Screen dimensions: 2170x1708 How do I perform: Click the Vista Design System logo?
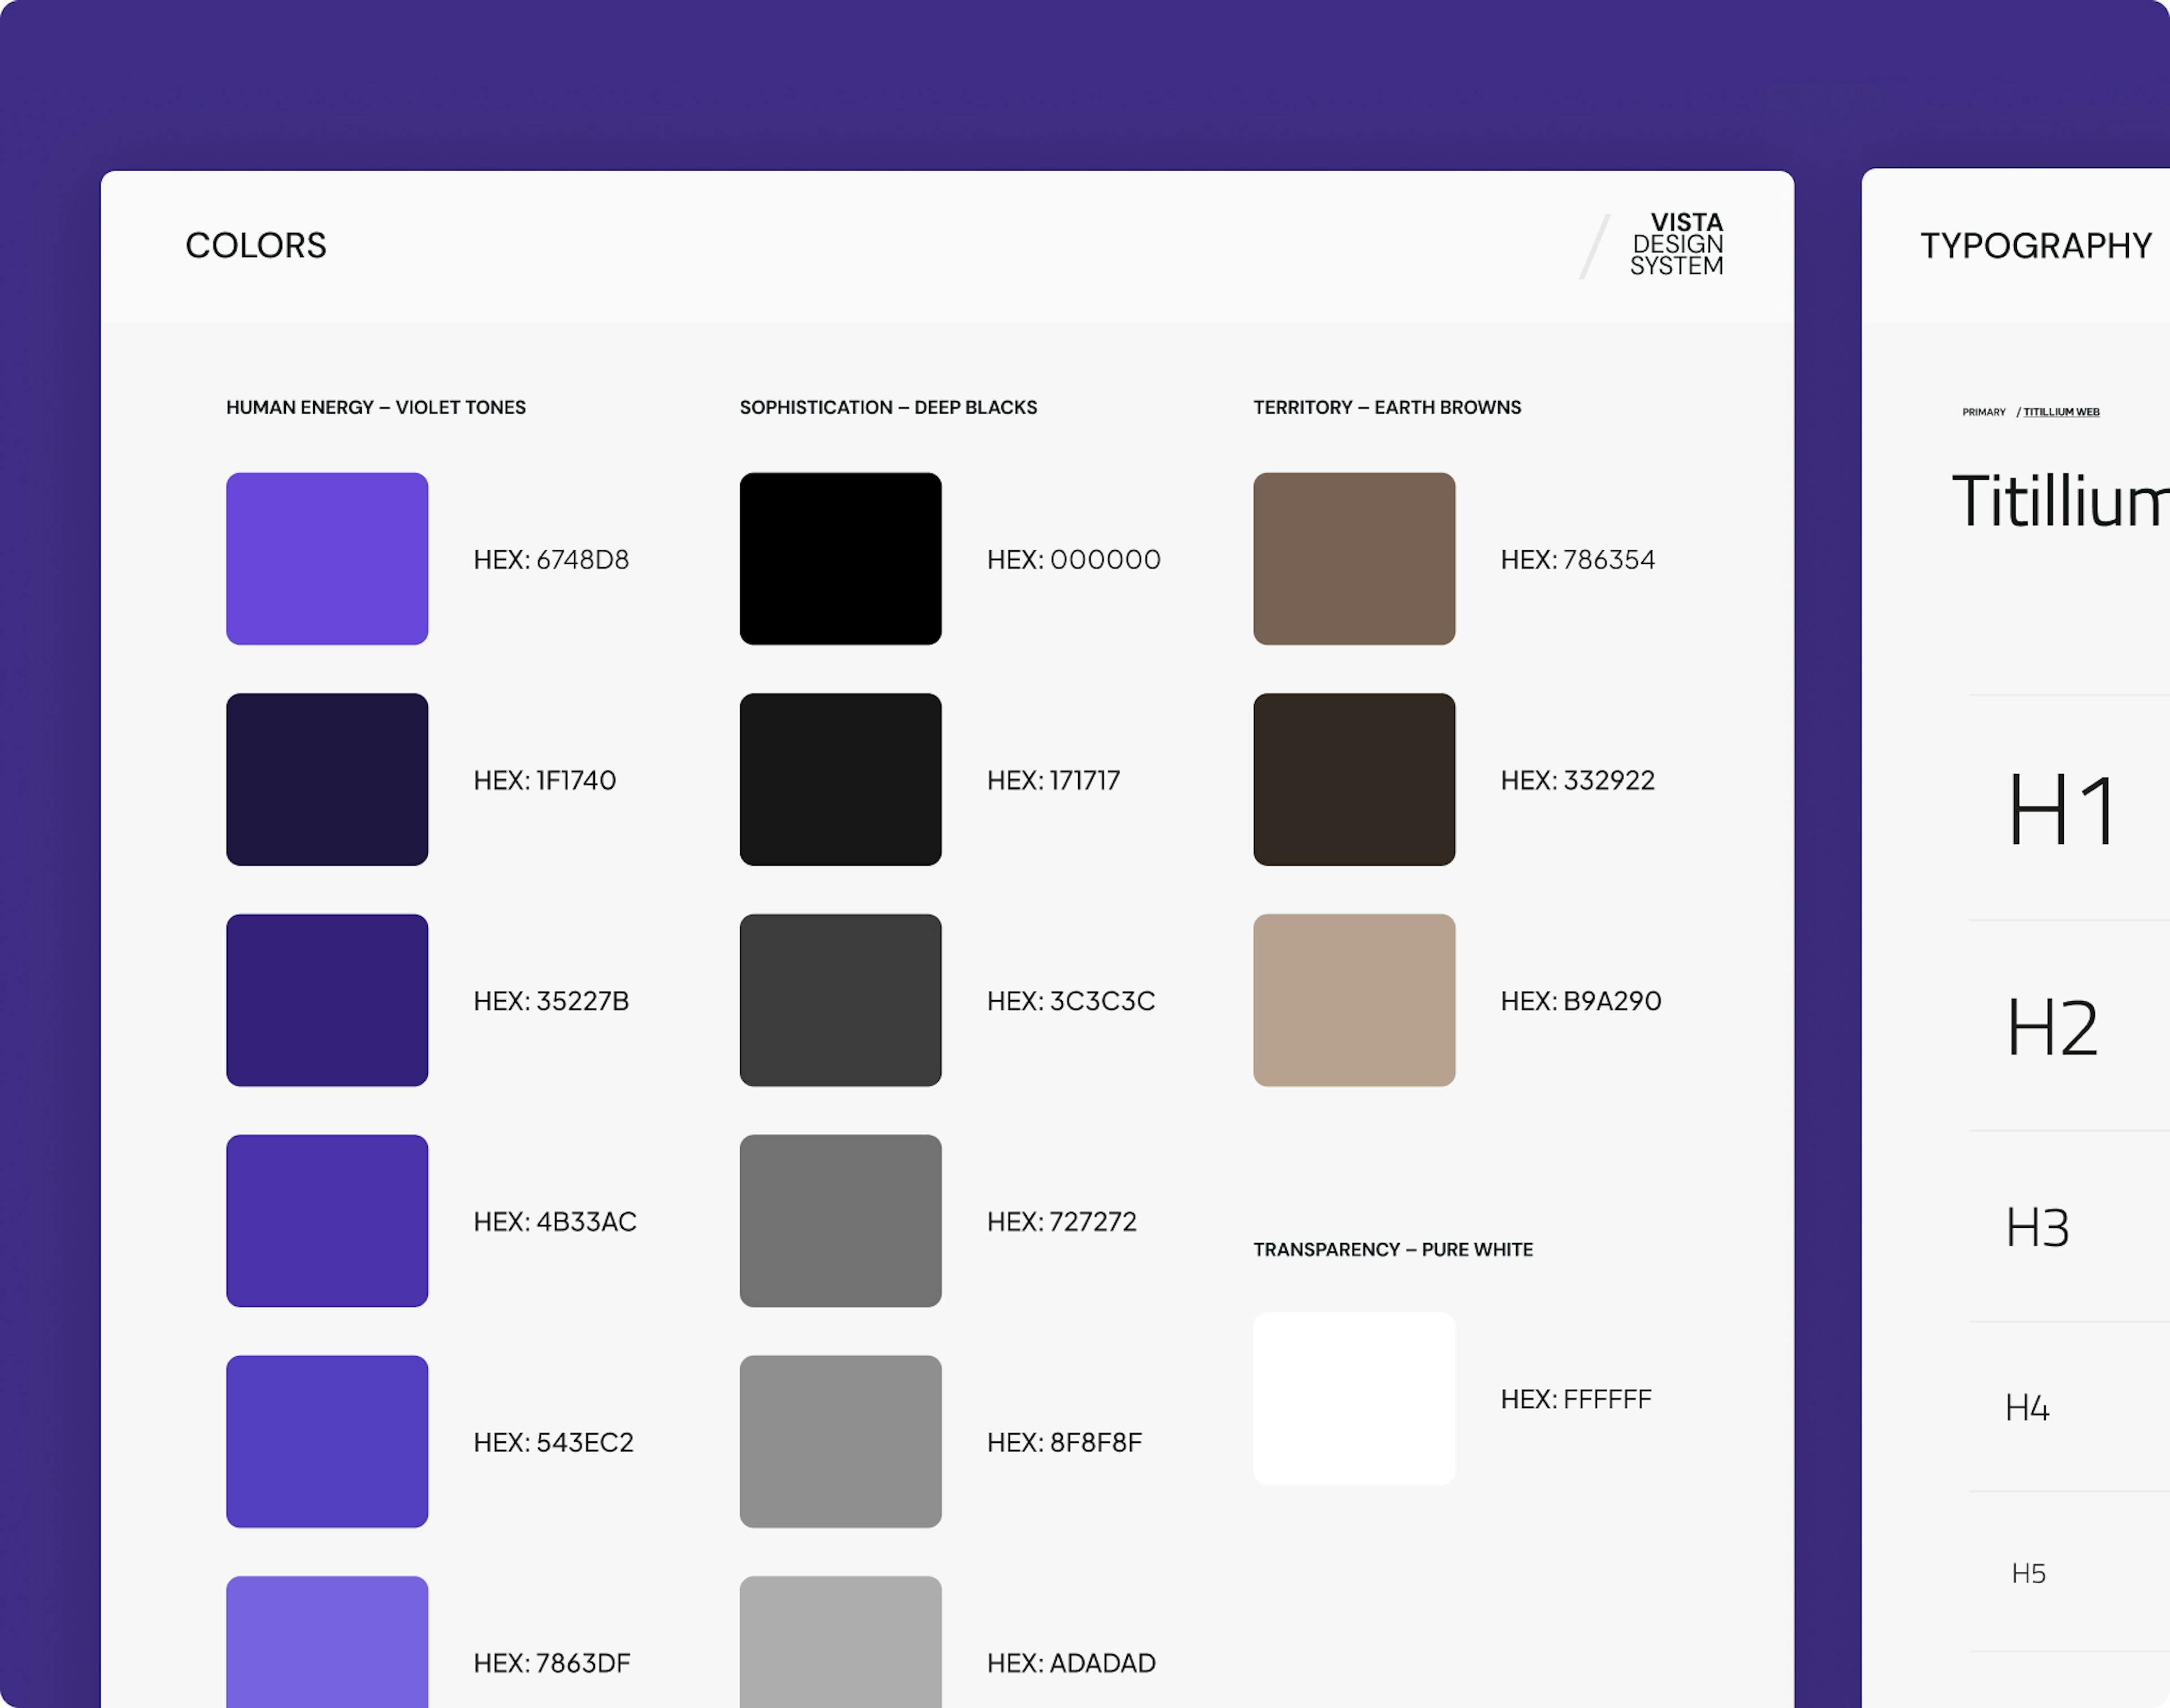pyautogui.click(x=1676, y=244)
